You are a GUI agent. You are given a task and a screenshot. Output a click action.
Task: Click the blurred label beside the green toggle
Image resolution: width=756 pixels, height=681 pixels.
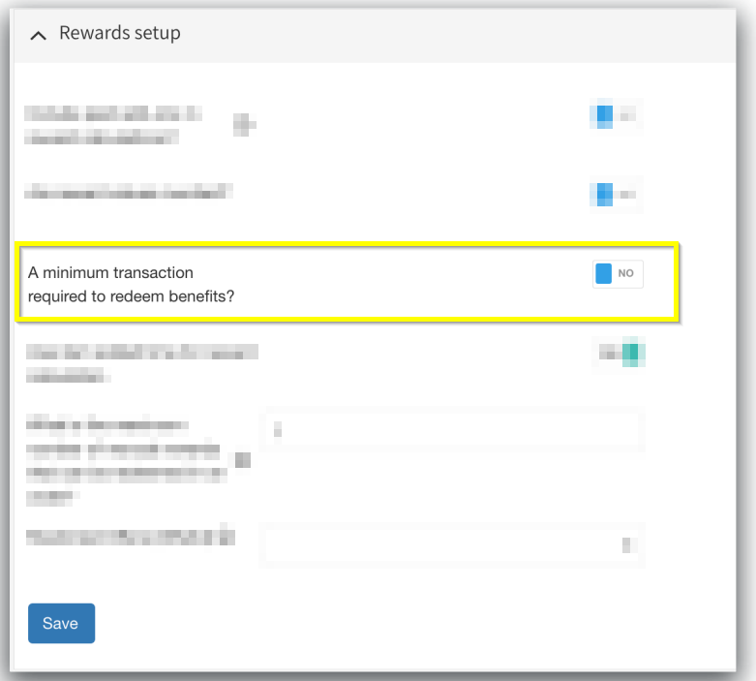(x=140, y=359)
